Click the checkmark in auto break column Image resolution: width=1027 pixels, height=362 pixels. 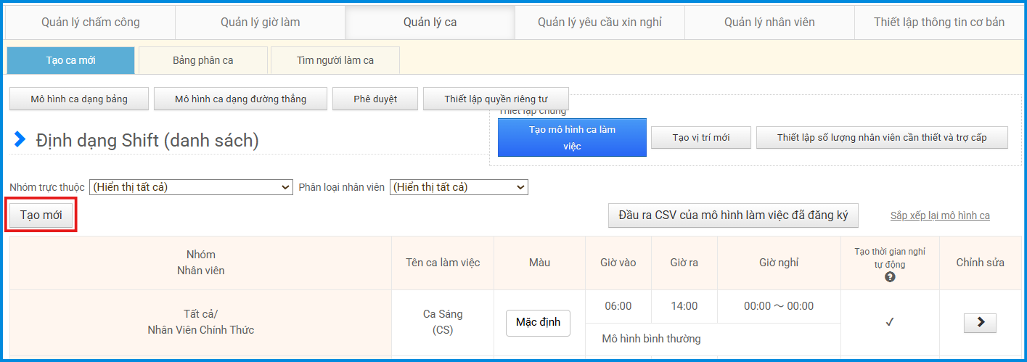point(890,323)
